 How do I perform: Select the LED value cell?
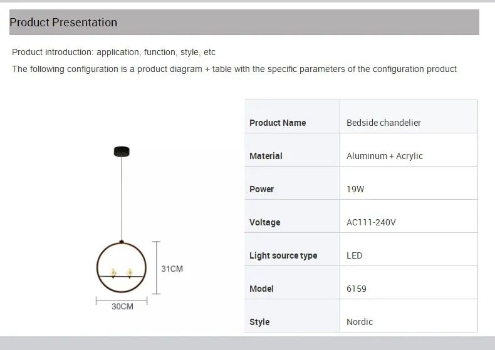[354, 255]
